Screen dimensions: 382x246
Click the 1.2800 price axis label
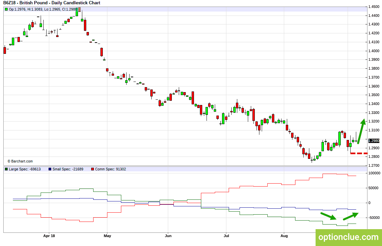(x=374, y=157)
